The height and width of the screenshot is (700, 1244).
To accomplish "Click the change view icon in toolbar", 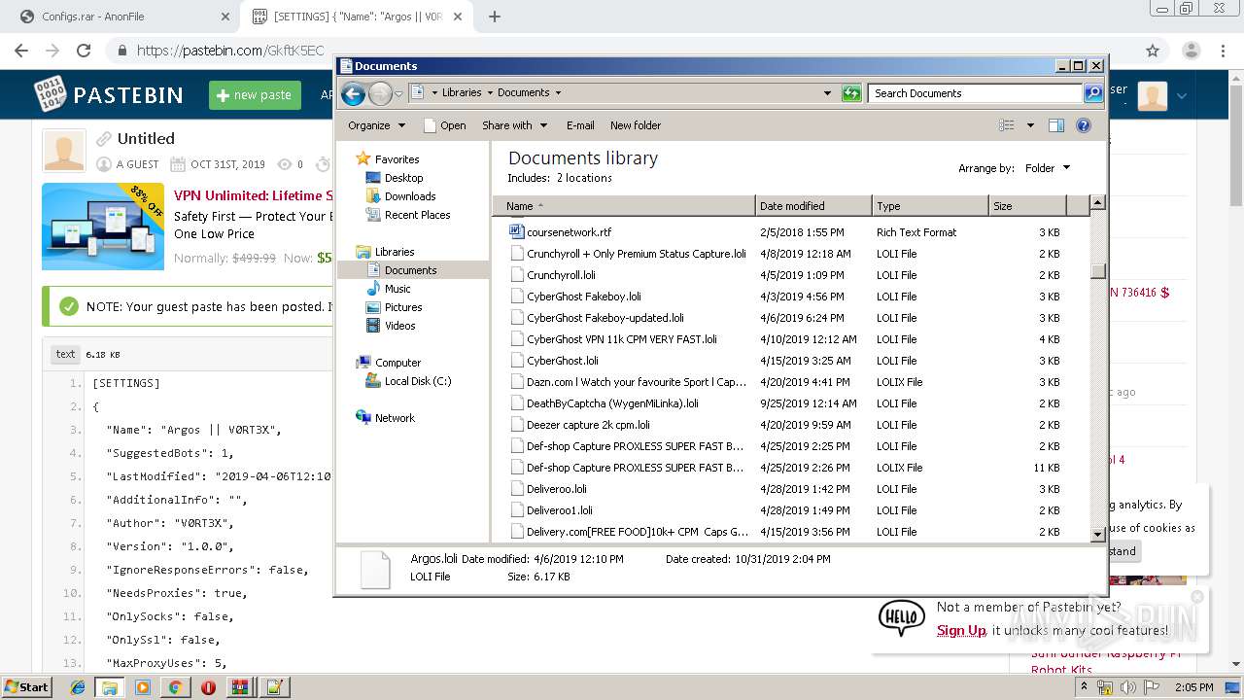I will pos(1007,125).
